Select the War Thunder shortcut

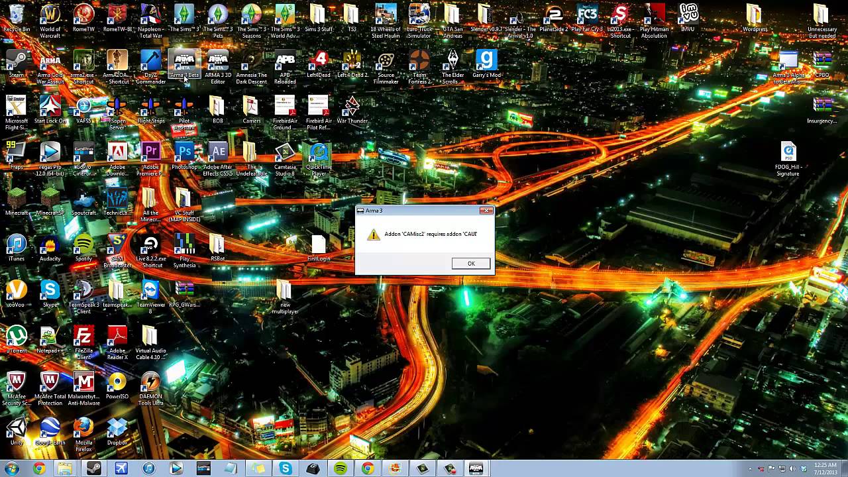coord(352,110)
